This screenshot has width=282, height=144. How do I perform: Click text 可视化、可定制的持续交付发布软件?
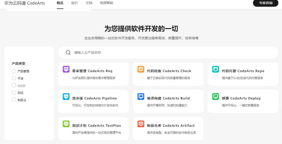click(x=95, y=105)
